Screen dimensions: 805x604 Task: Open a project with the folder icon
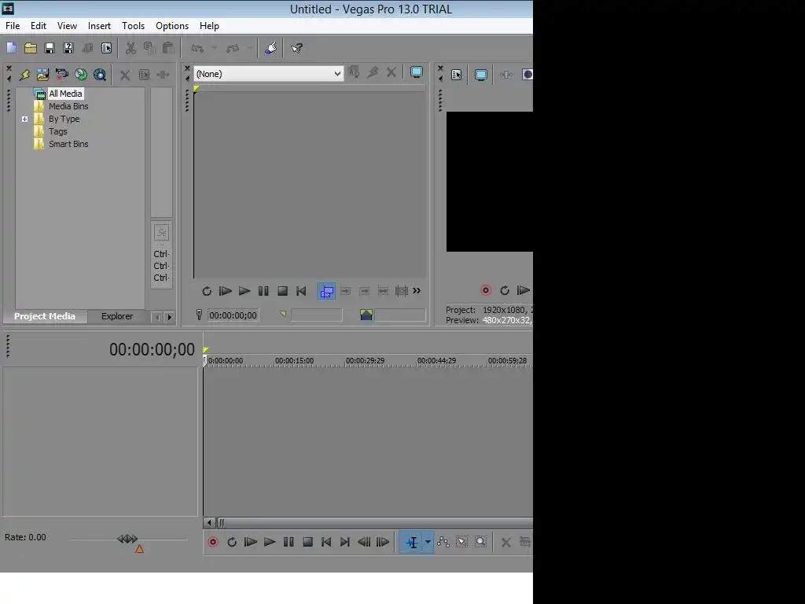(x=31, y=48)
